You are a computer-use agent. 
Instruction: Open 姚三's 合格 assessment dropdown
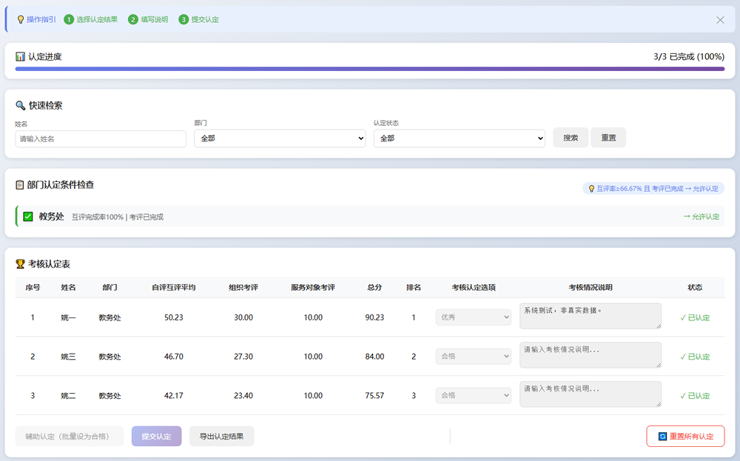pos(474,356)
